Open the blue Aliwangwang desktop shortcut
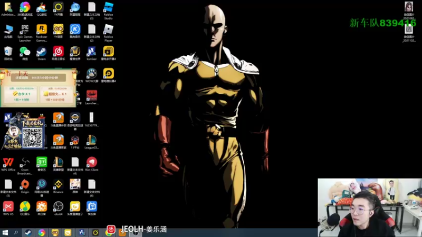The image size is (422, 237). (x=75, y=9)
